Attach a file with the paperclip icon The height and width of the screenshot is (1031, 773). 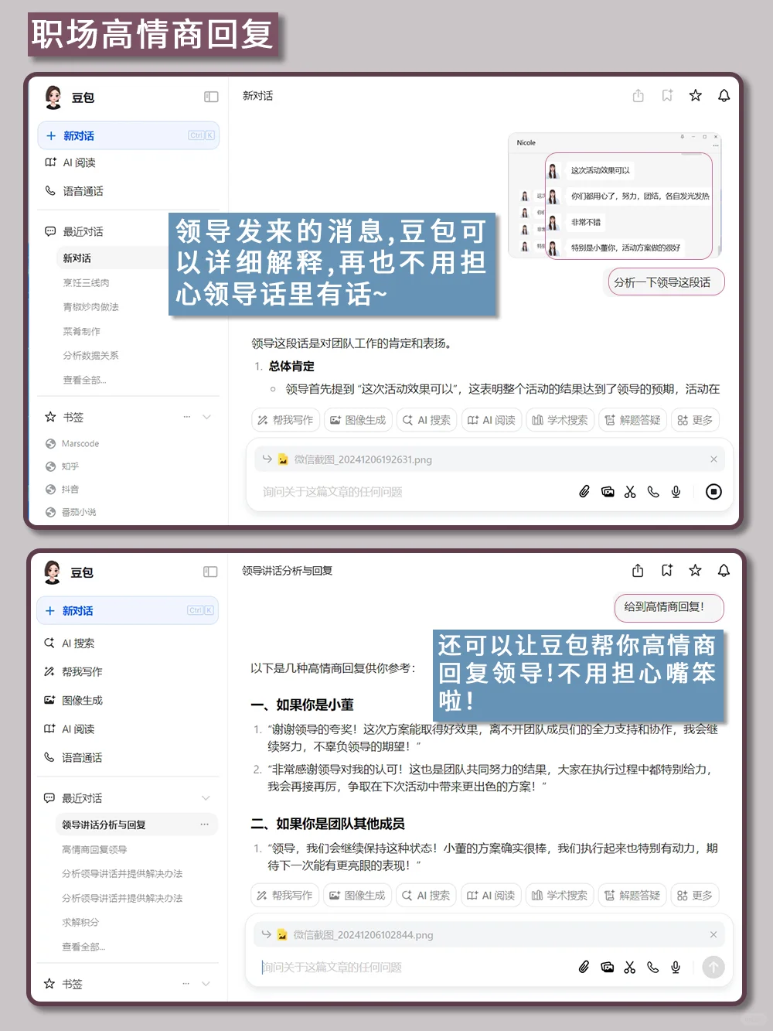pos(584,492)
